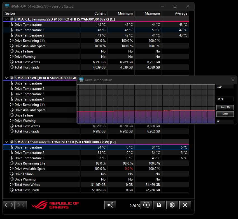Click the 34 °C current value box in graph

pos(225,99)
